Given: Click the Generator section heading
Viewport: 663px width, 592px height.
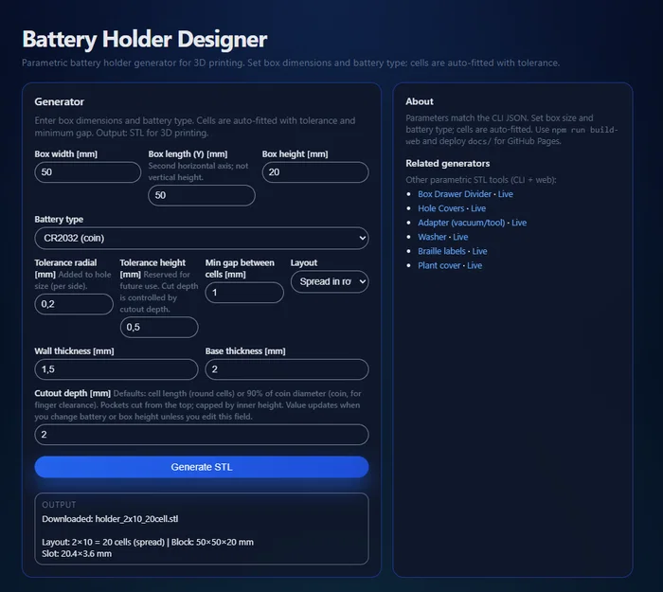Looking at the screenshot, I should tap(59, 102).
